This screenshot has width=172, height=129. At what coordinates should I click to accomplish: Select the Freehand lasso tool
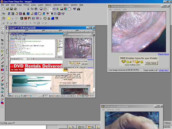[2, 51]
